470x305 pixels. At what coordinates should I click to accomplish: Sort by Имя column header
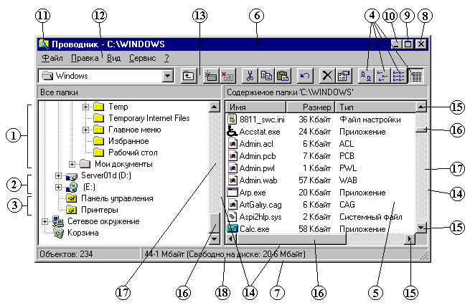pyautogui.click(x=255, y=107)
